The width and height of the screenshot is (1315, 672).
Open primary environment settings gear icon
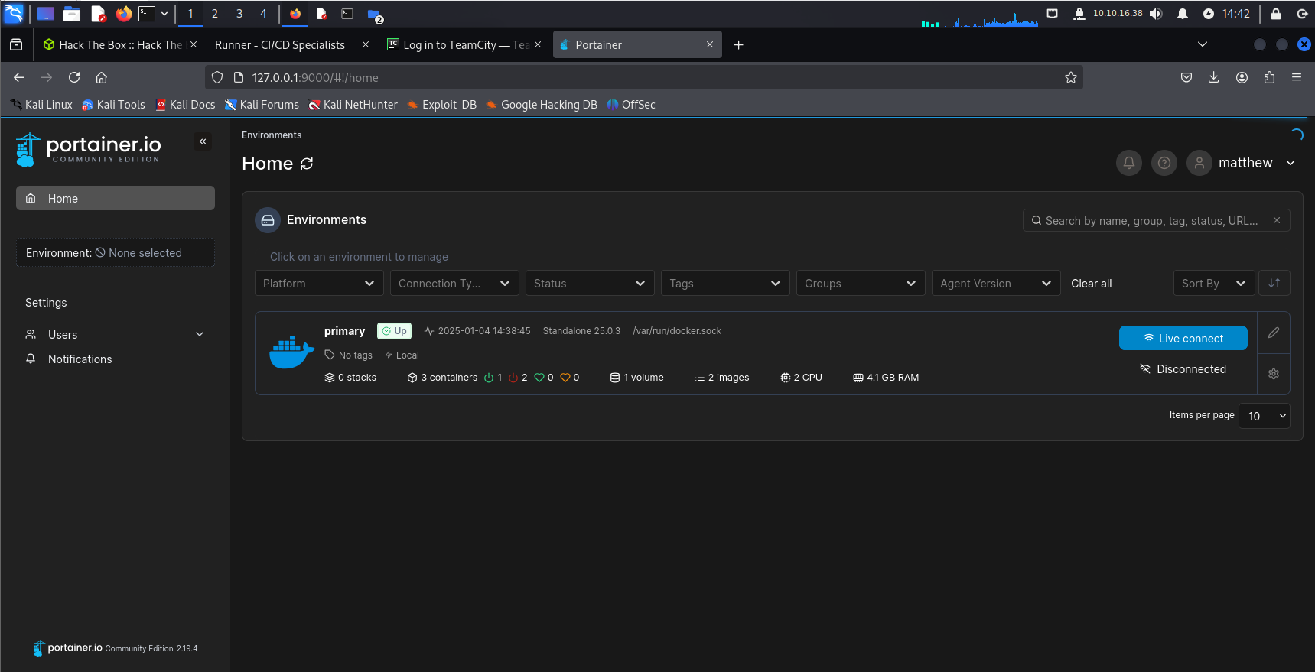tap(1273, 374)
